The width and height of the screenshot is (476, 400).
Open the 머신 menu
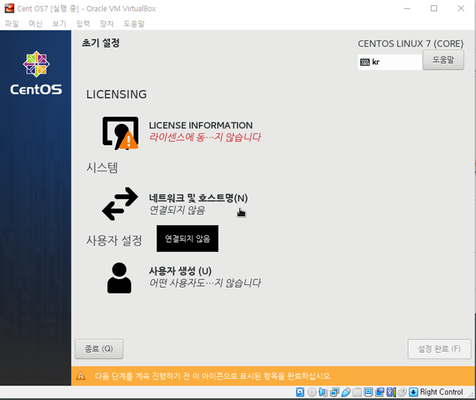pyautogui.click(x=35, y=23)
